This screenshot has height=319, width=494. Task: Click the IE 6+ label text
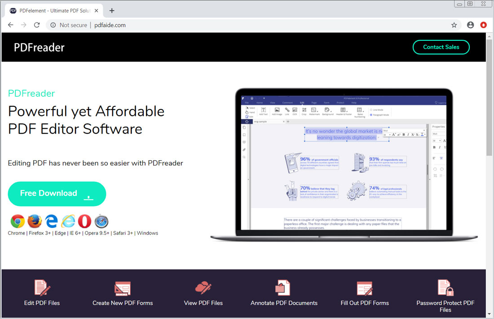point(75,233)
